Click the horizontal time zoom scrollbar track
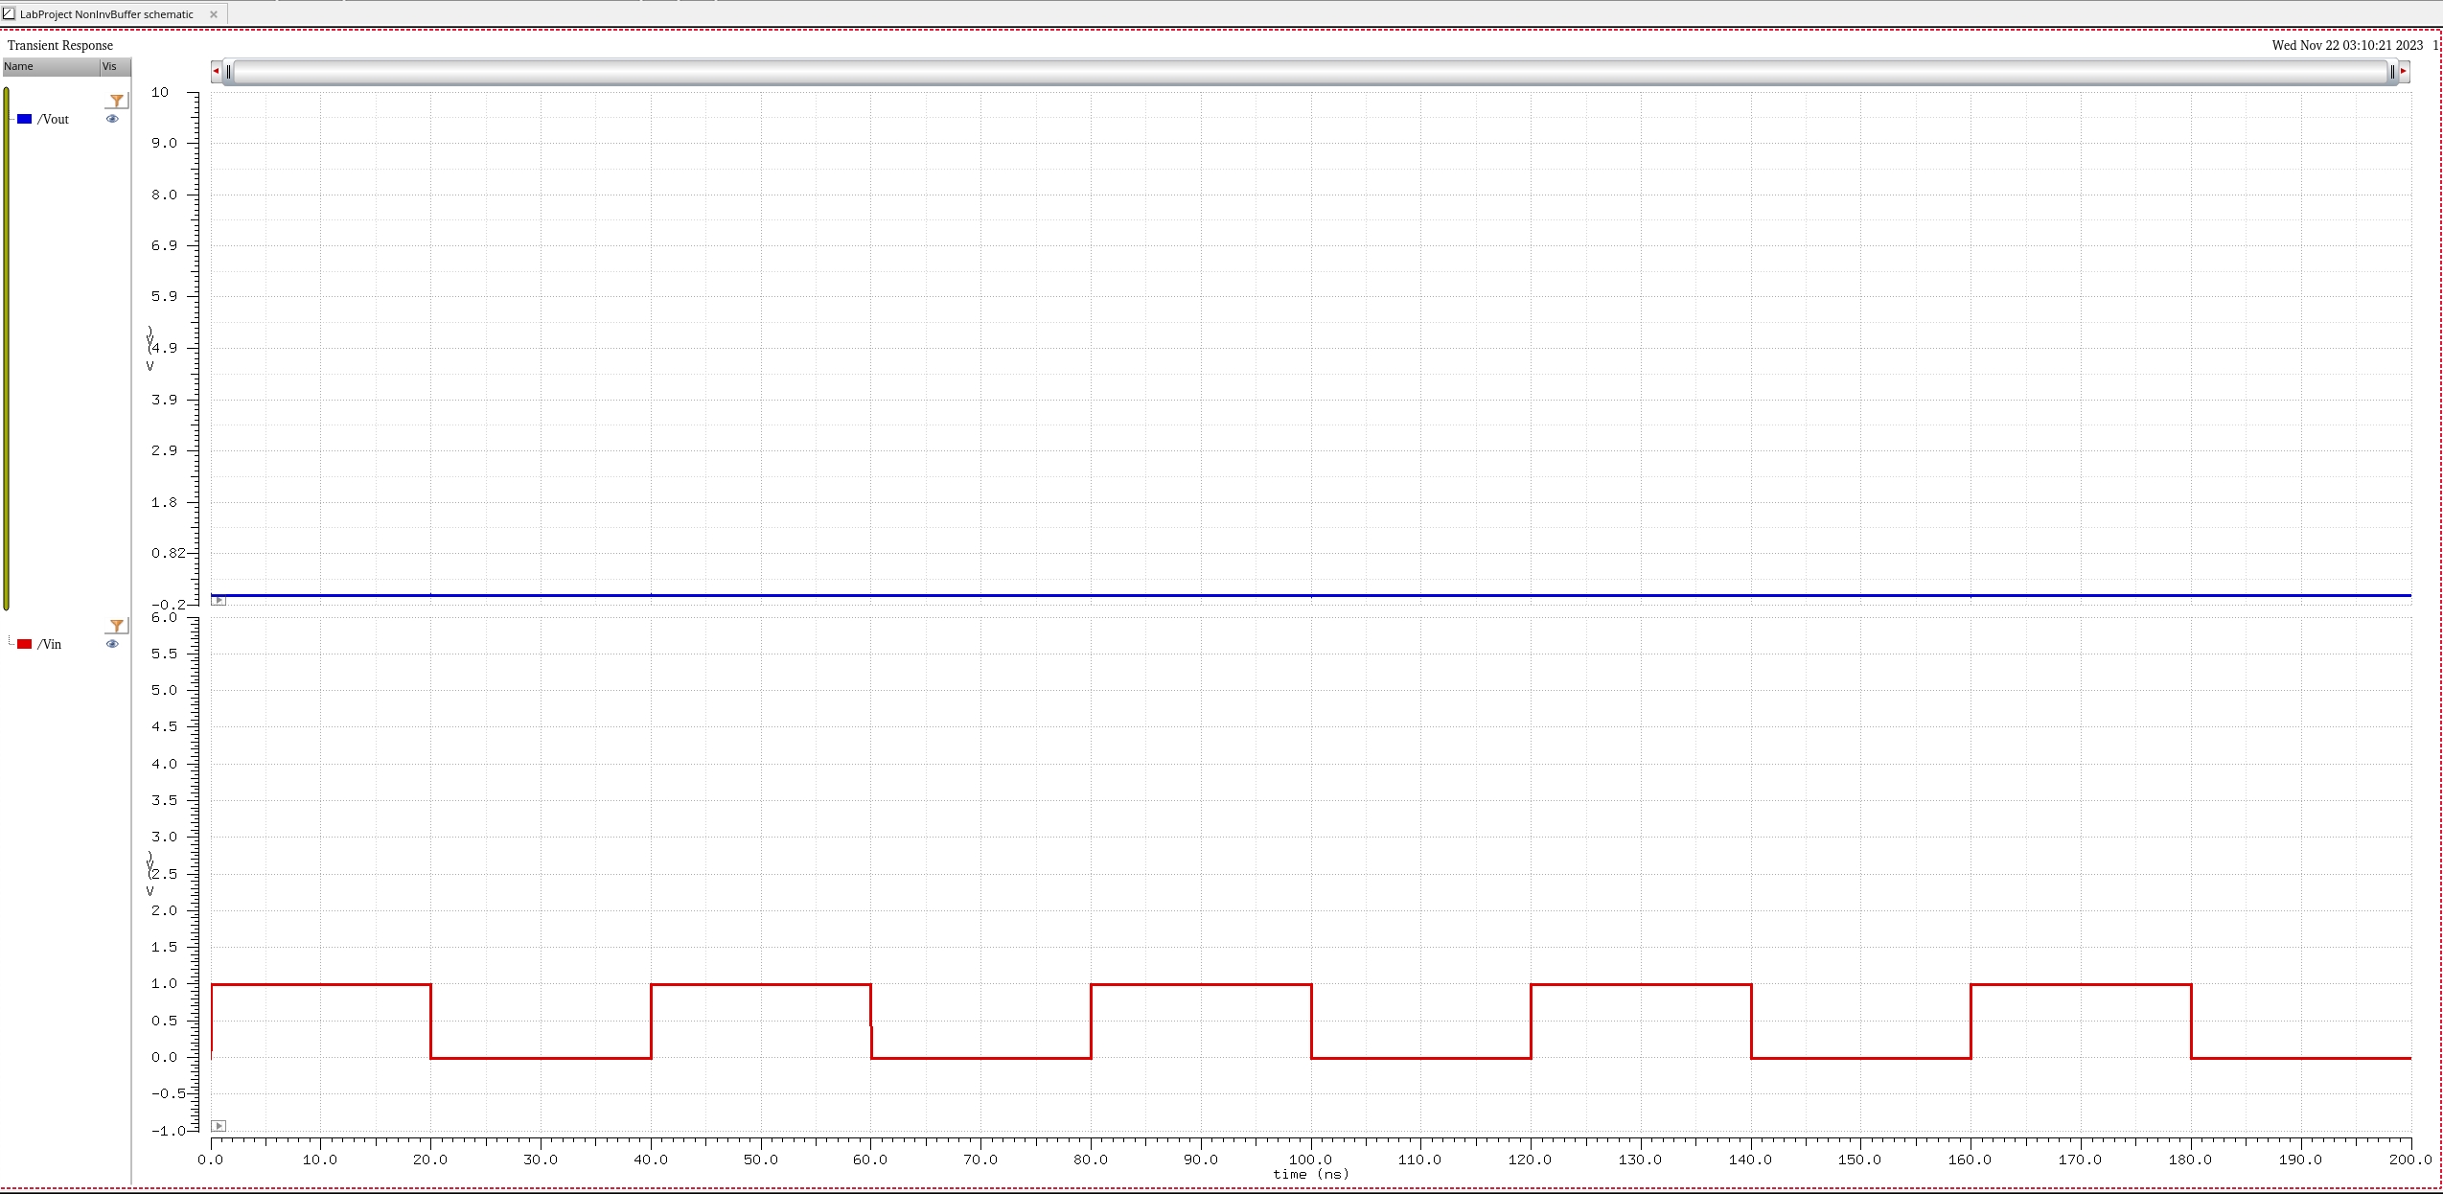 (x=1309, y=72)
